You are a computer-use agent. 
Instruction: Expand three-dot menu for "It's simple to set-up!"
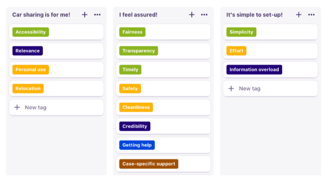tap(311, 15)
